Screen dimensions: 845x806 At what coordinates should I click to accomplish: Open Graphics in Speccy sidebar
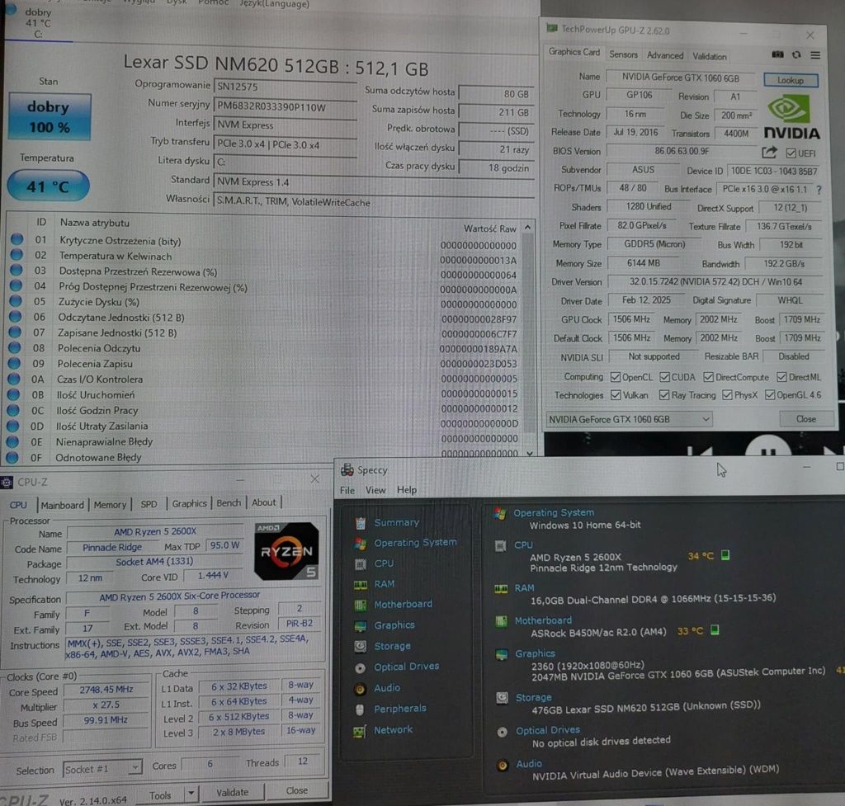coord(394,625)
